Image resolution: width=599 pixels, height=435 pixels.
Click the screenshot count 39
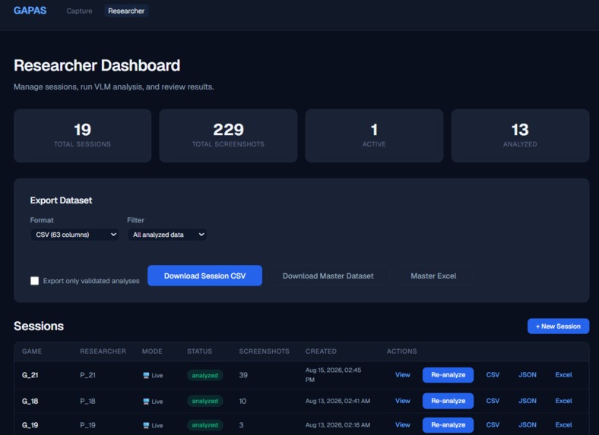(243, 375)
